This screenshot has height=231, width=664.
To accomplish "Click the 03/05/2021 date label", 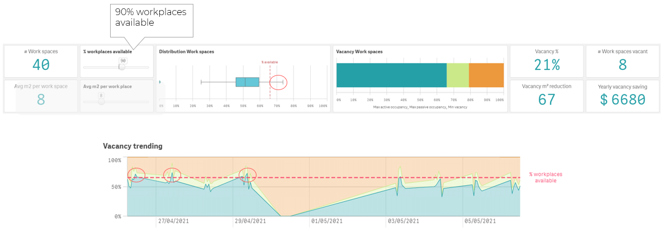I will coord(403,221).
